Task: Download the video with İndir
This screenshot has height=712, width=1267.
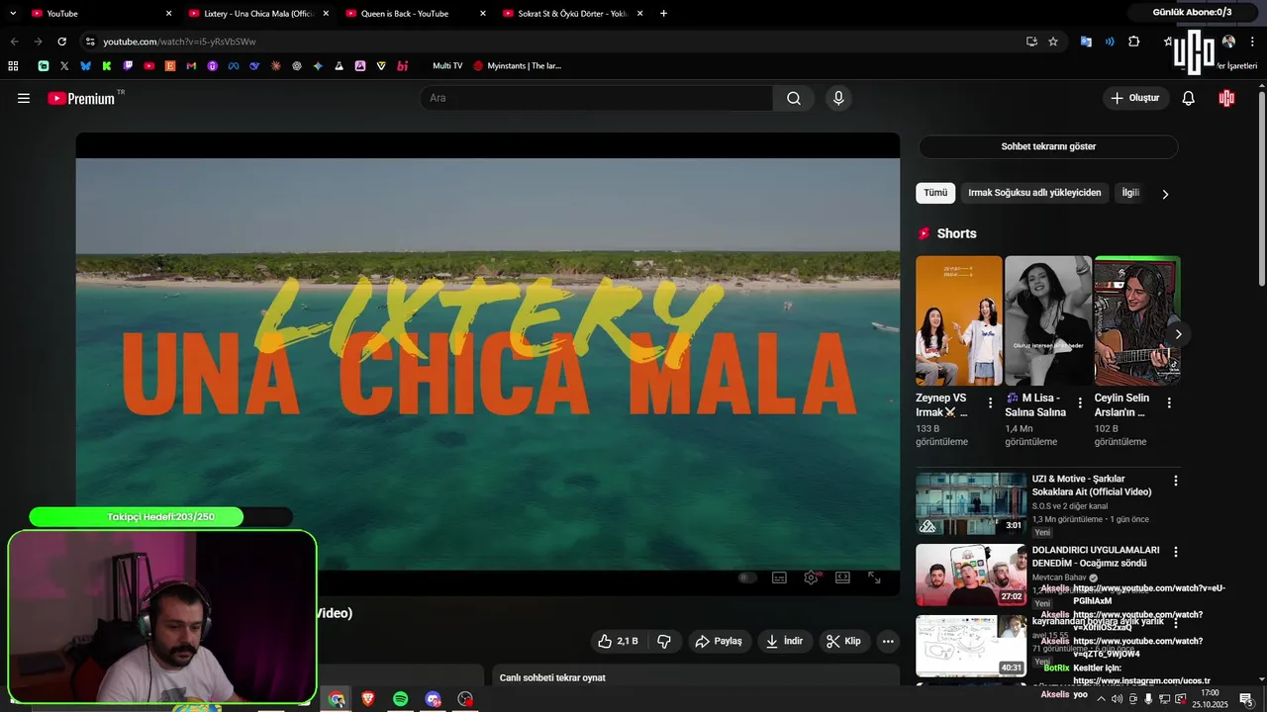Action: [784, 641]
